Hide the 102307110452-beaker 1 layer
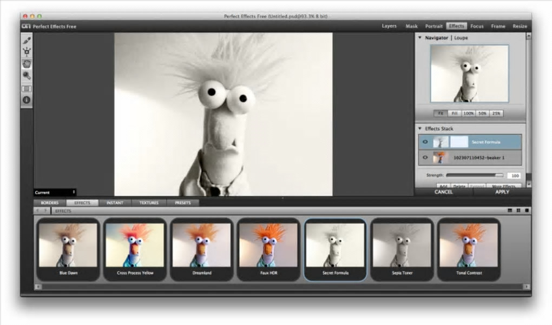The width and height of the screenshot is (552, 325). click(x=425, y=157)
